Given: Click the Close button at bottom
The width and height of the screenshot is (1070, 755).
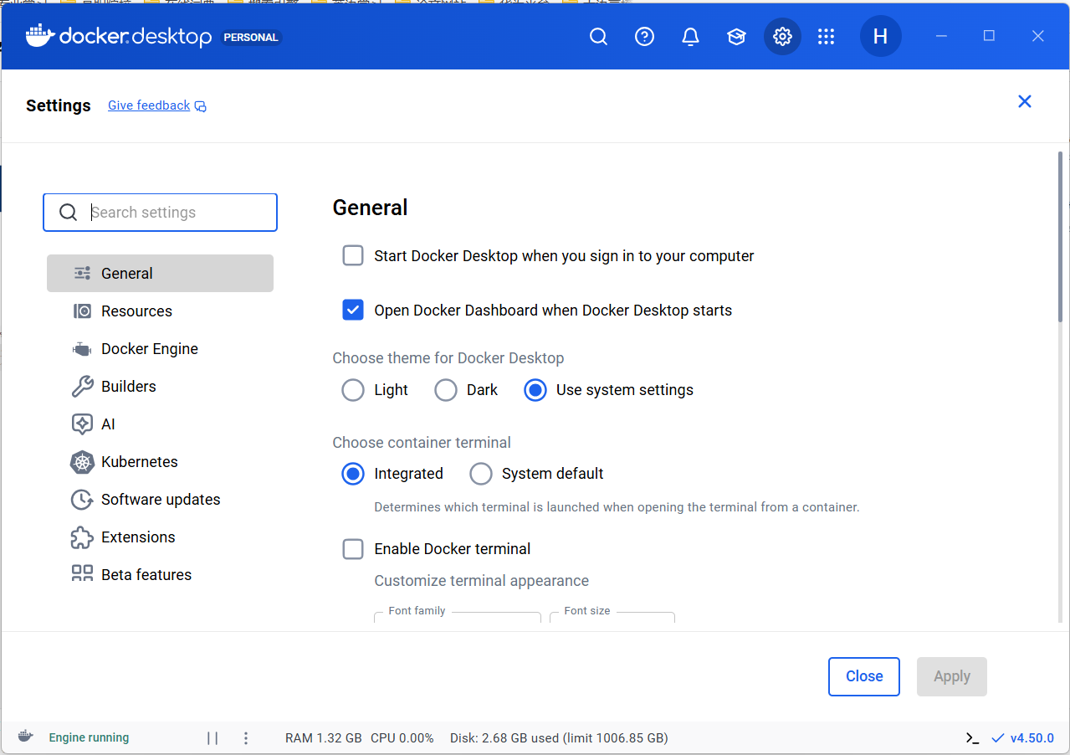Looking at the screenshot, I should click(864, 676).
